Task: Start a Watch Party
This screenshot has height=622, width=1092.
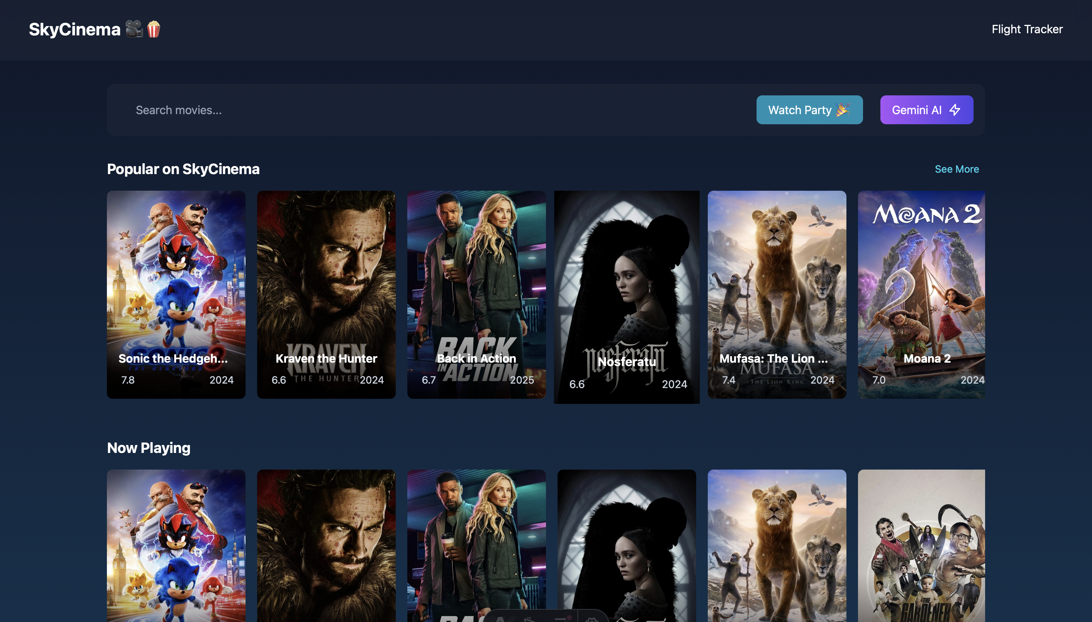Action: pyautogui.click(x=809, y=110)
